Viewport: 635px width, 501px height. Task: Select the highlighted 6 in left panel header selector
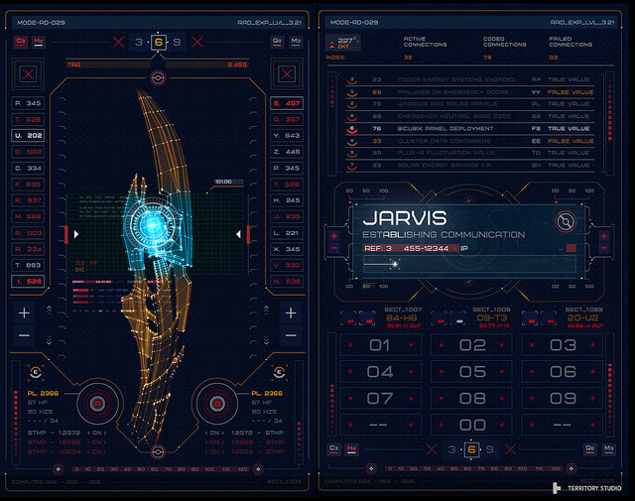coord(159,42)
